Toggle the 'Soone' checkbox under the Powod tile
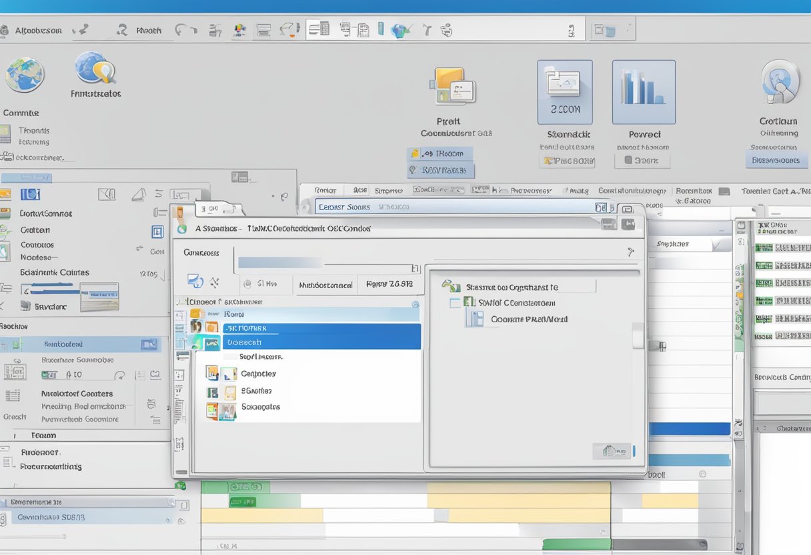The height and width of the screenshot is (555, 811). [628, 160]
